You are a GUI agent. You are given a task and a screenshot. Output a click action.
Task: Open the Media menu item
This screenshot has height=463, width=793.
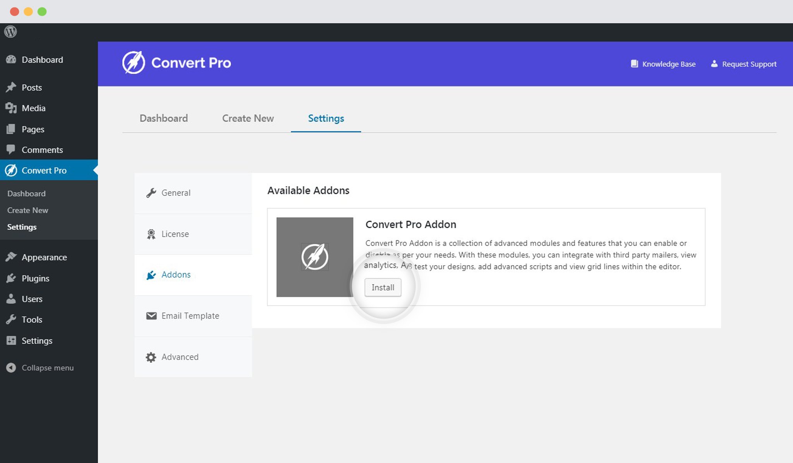[x=49, y=108]
